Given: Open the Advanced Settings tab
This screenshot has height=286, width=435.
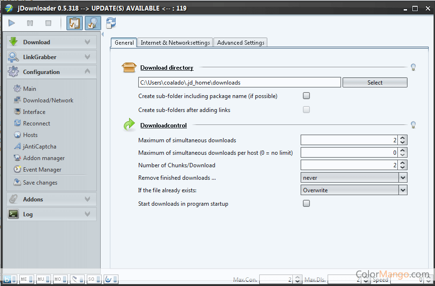Looking at the screenshot, I should click(x=240, y=43).
